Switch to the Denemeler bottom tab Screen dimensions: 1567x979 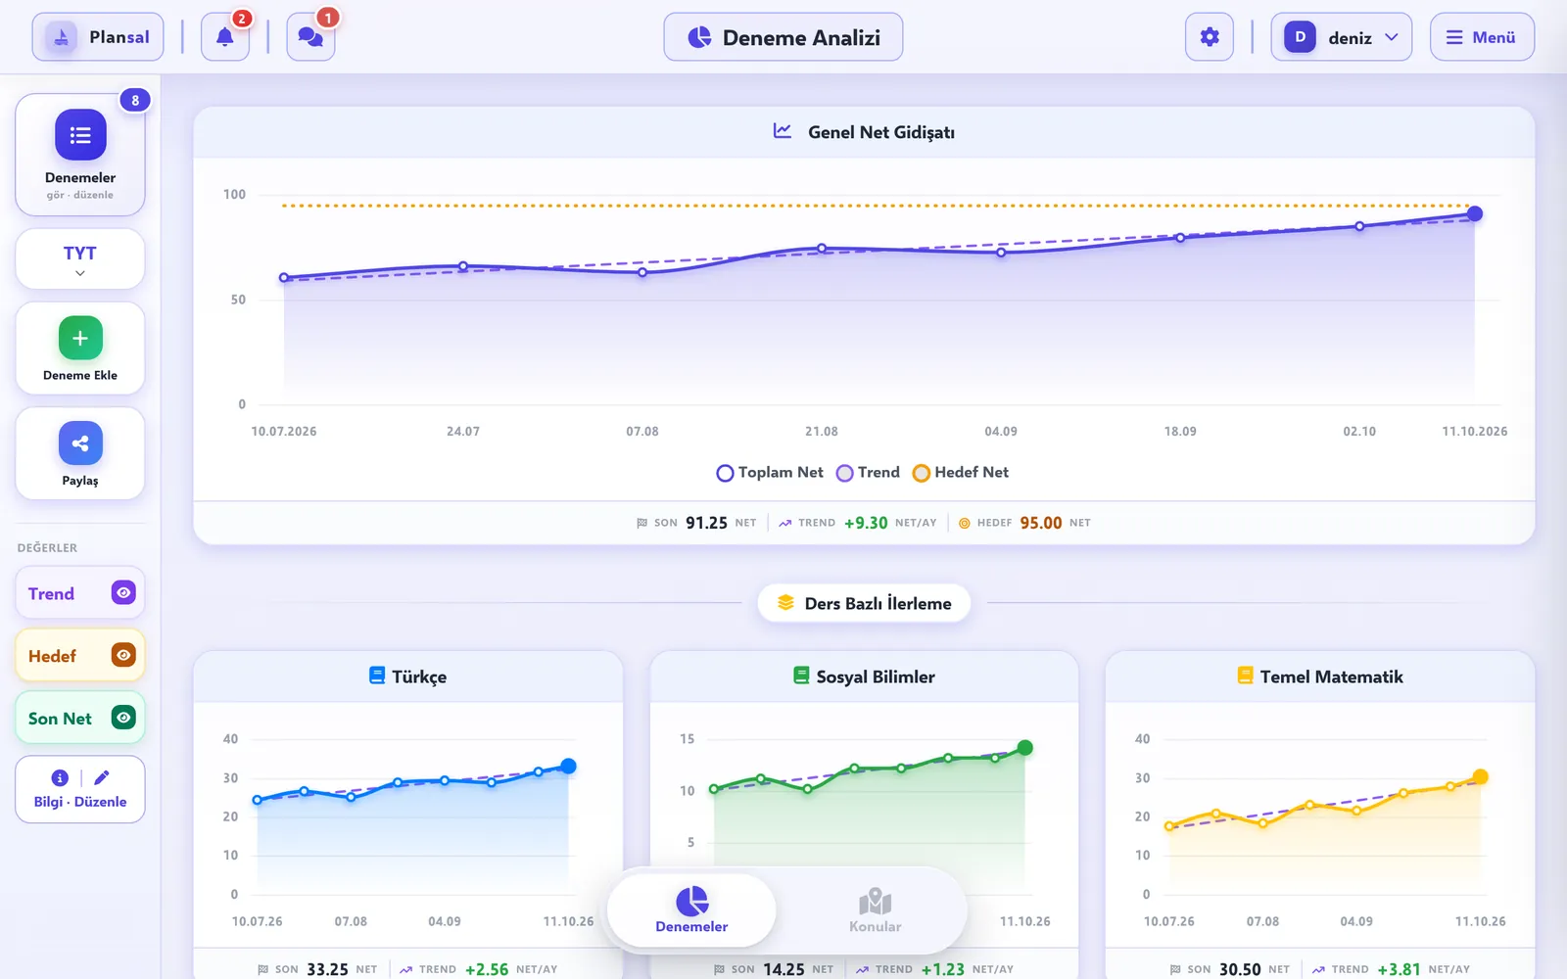click(691, 910)
